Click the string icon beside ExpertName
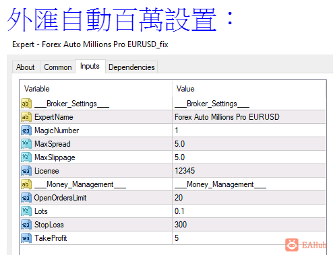The height and width of the screenshot is (255, 333). pos(26,117)
